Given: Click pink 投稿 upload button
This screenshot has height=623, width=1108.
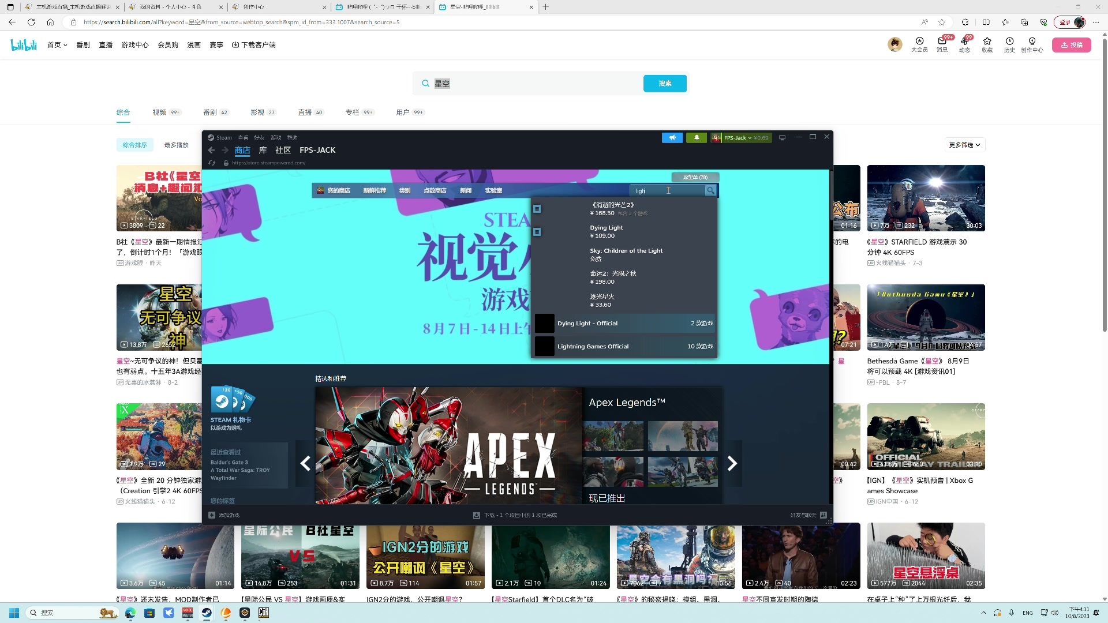Looking at the screenshot, I should coord(1072,44).
